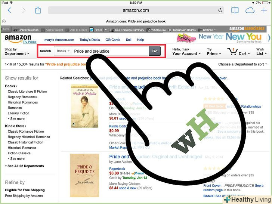Image resolution: width=272 pixels, height=204 pixels.
Task: Click the Go search button
Action: [x=155, y=51]
